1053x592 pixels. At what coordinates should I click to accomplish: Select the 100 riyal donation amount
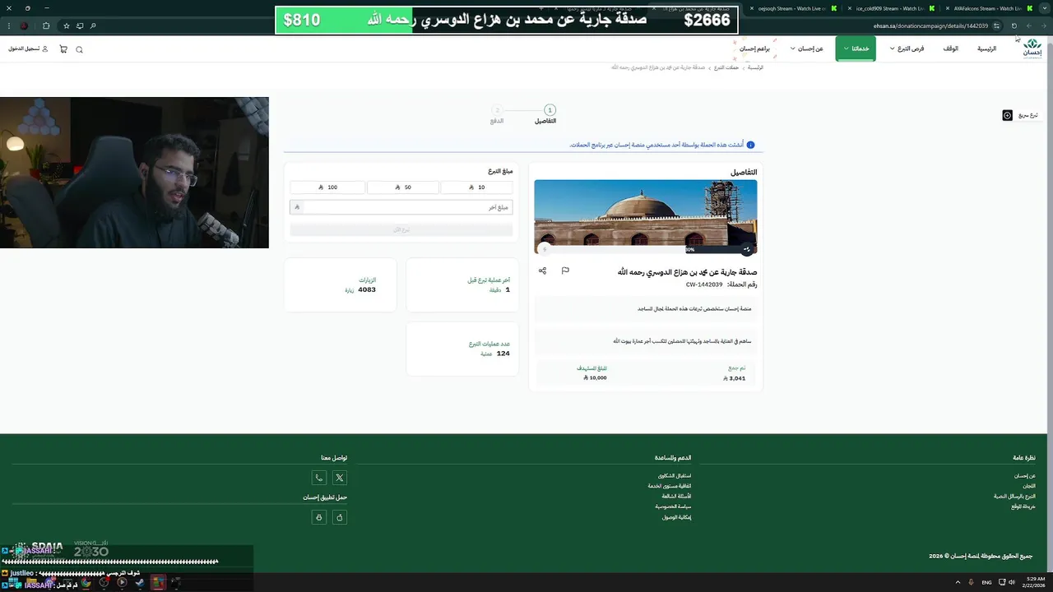327,187
